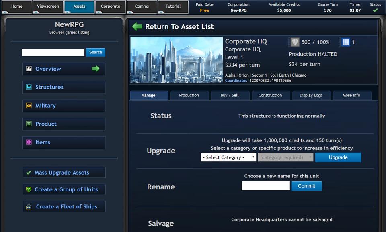This screenshot has height=232, width=386.
Task: Click the green back arrow icon
Action: tap(137, 27)
